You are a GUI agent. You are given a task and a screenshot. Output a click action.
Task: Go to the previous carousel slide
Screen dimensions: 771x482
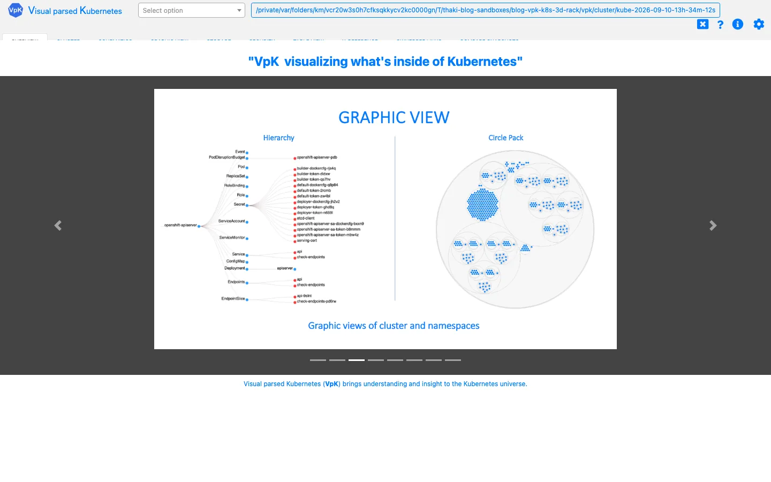[x=58, y=225]
